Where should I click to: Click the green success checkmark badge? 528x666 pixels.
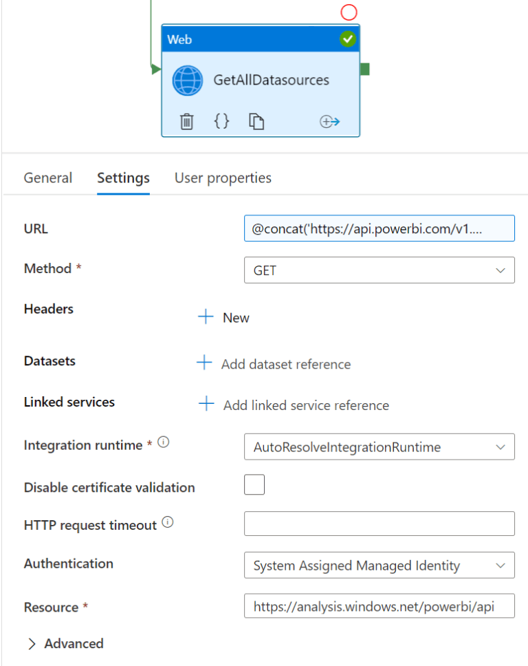348,39
